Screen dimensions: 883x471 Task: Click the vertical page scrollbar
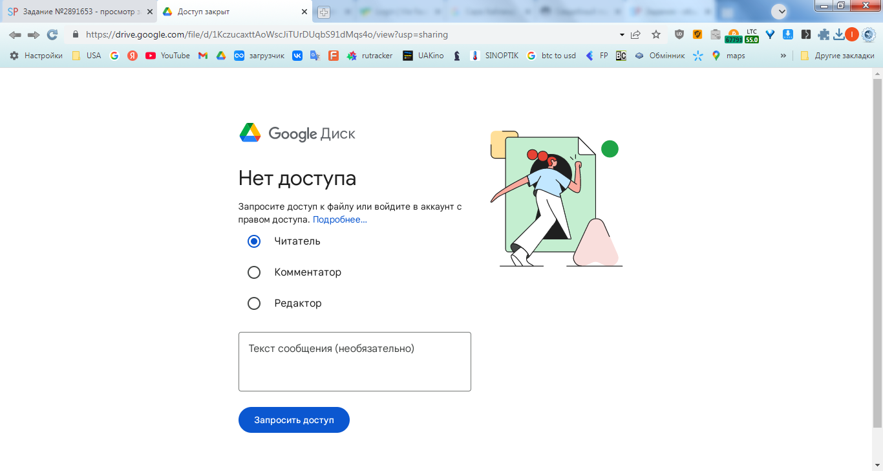click(x=877, y=252)
